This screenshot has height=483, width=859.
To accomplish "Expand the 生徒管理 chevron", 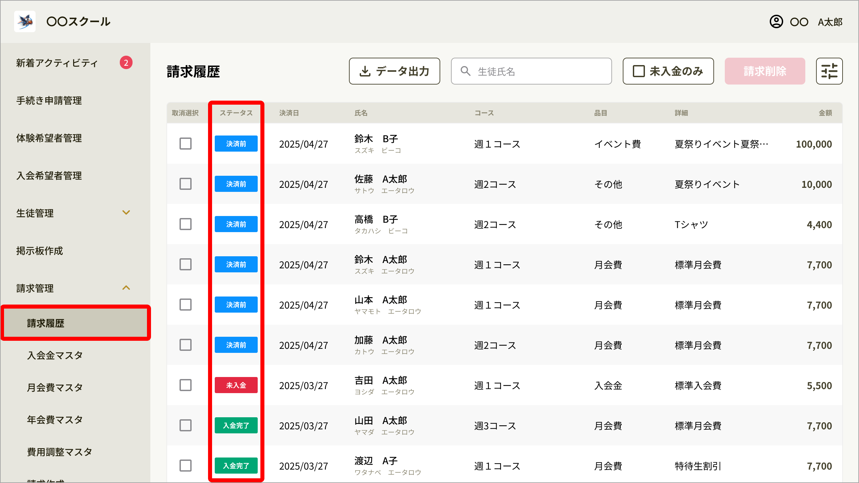I will [126, 213].
